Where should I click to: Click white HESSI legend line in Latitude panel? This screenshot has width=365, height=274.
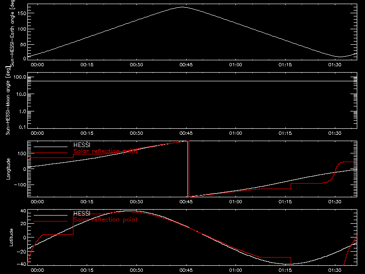(51, 215)
